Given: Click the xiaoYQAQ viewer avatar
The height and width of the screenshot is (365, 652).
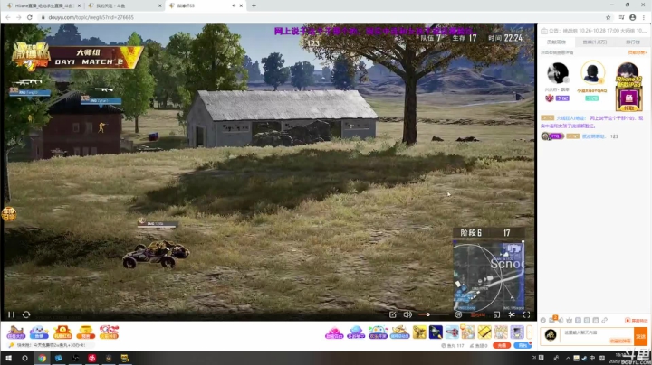Looking at the screenshot, I should coord(592,72).
